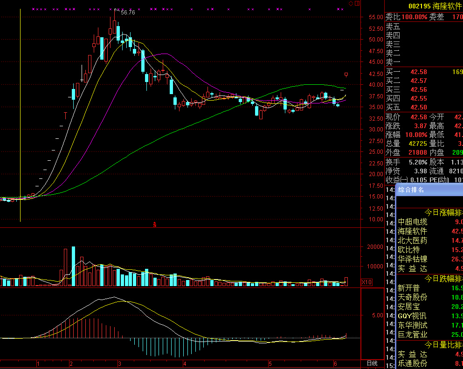Click the month 6 marker on time axis

pos(335,364)
